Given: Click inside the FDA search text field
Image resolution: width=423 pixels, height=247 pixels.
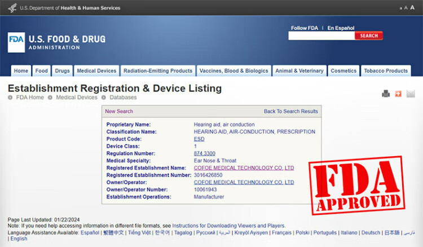Looking at the screenshot, I should coord(321,36).
